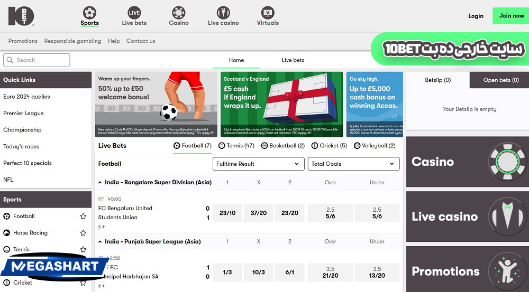
Task: Click the large Casino chip icon on the tile
Action: pos(507,162)
